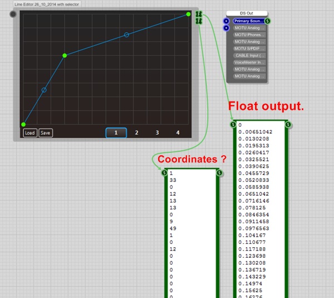This screenshot has width=334, height=298.
Task: Click the grey circle at Line Editor's top-left corner
Action: click(13, 15)
